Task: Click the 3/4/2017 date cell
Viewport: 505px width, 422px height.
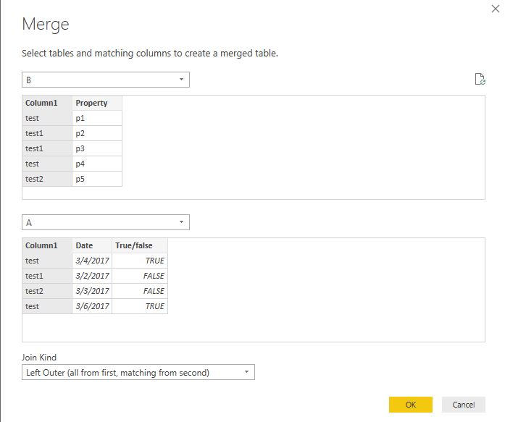Action: click(92, 261)
